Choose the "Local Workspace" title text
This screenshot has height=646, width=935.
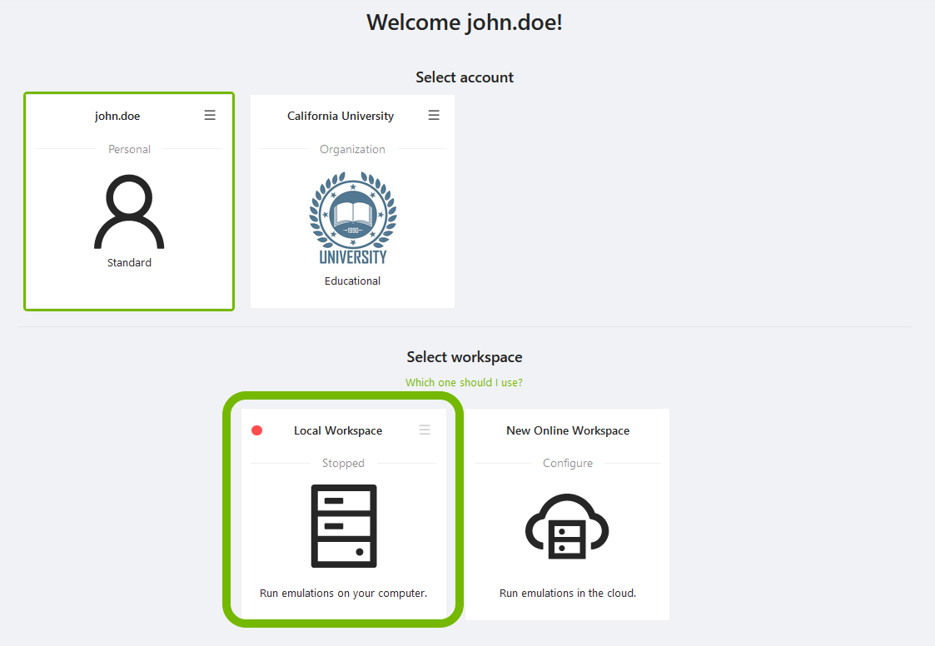tap(338, 430)
